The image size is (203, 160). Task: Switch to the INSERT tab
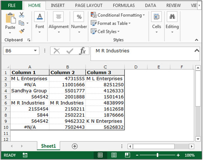[58, 5]
